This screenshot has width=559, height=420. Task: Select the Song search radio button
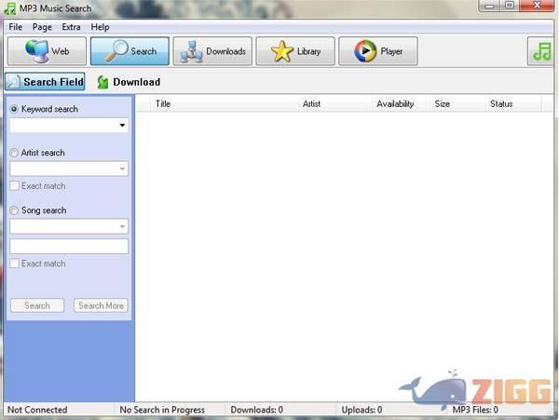point(14,210)
